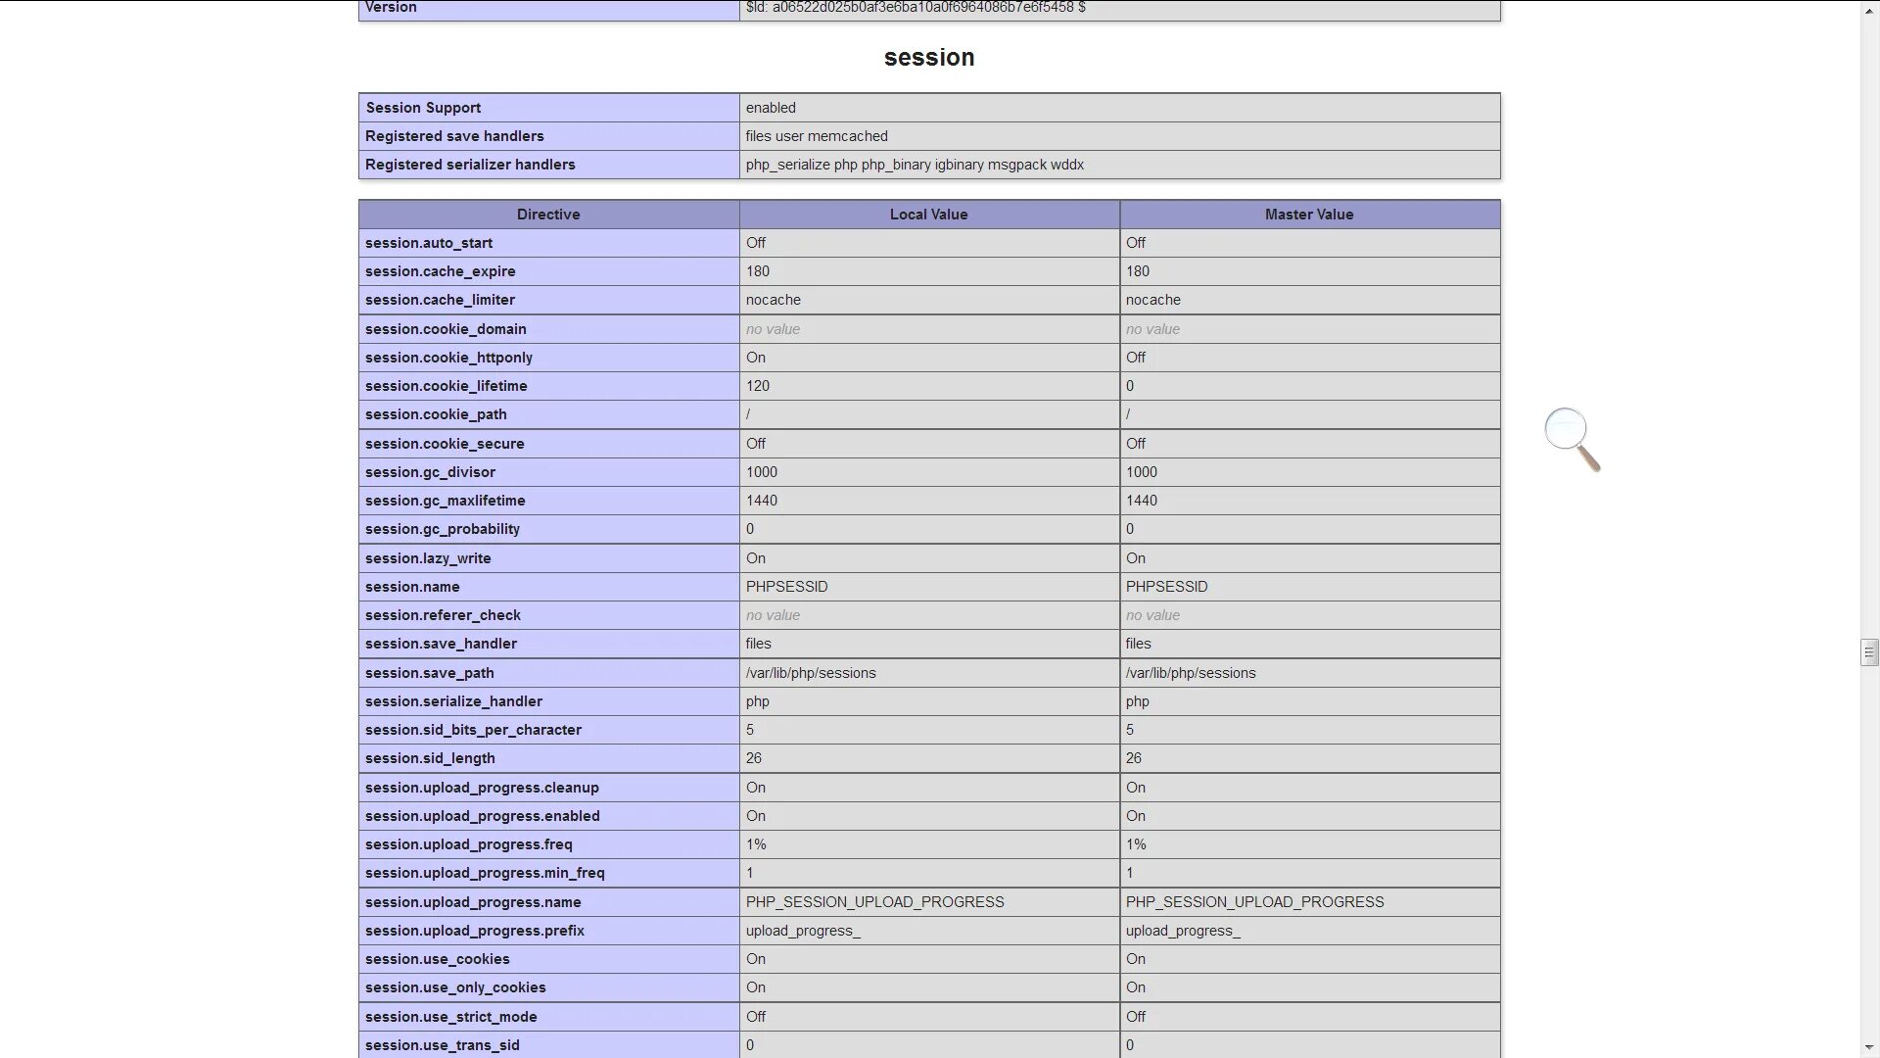Select 'session.use_strict_mode' directive cell
Viewport: 1880px width, 1058px height.
pyautogui.click(x=548, y=1017)
